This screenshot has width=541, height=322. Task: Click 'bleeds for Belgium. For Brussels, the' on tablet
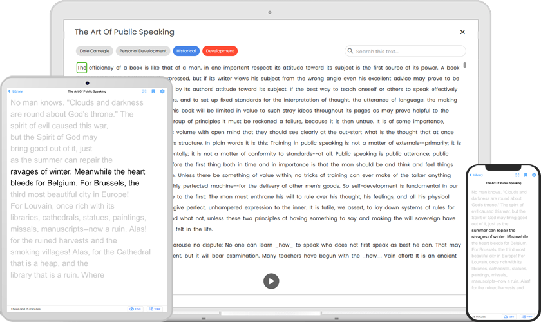(x=75, y=183)
